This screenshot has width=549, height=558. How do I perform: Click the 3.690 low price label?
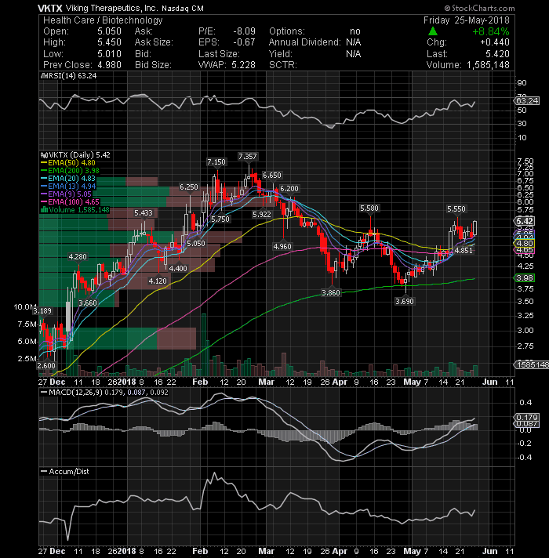405,302
